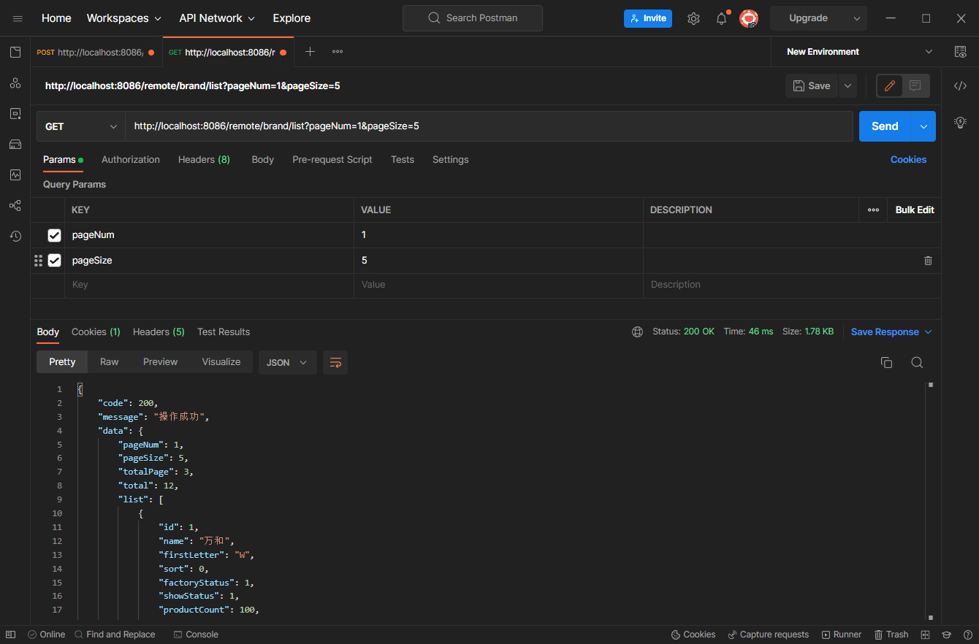The width and height of the screenshot is (979, 644).
Task: Open the settings gear icon
Action: click(693, 18)
